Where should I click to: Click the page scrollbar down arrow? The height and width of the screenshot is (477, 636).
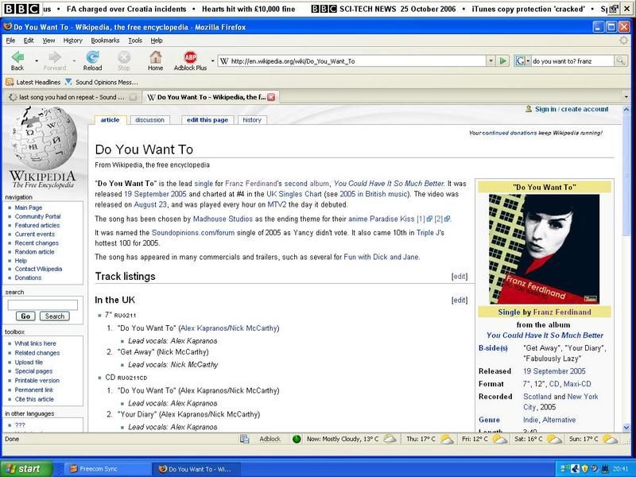(626, 427)
